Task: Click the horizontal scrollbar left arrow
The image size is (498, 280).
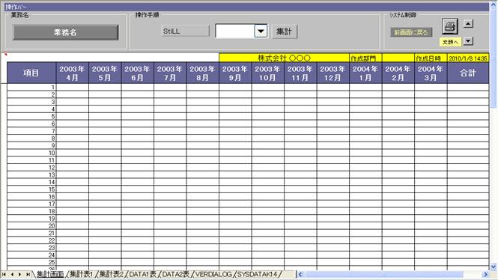Action: [300, 274]
